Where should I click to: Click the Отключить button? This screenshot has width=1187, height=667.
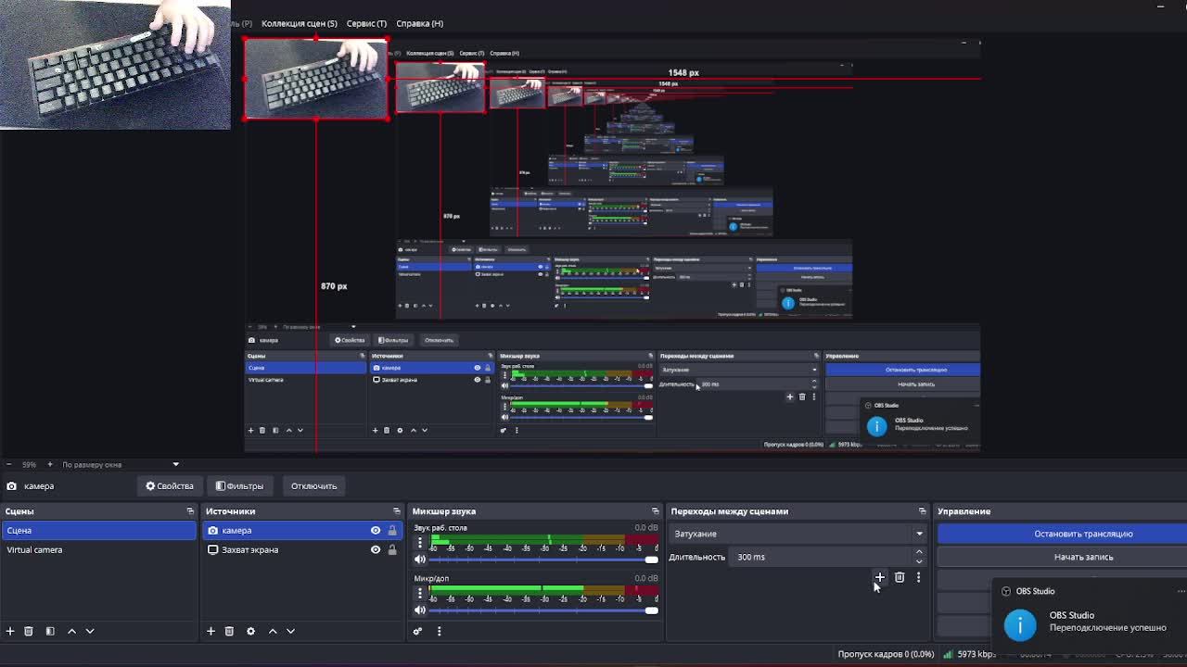click(313, 485)
